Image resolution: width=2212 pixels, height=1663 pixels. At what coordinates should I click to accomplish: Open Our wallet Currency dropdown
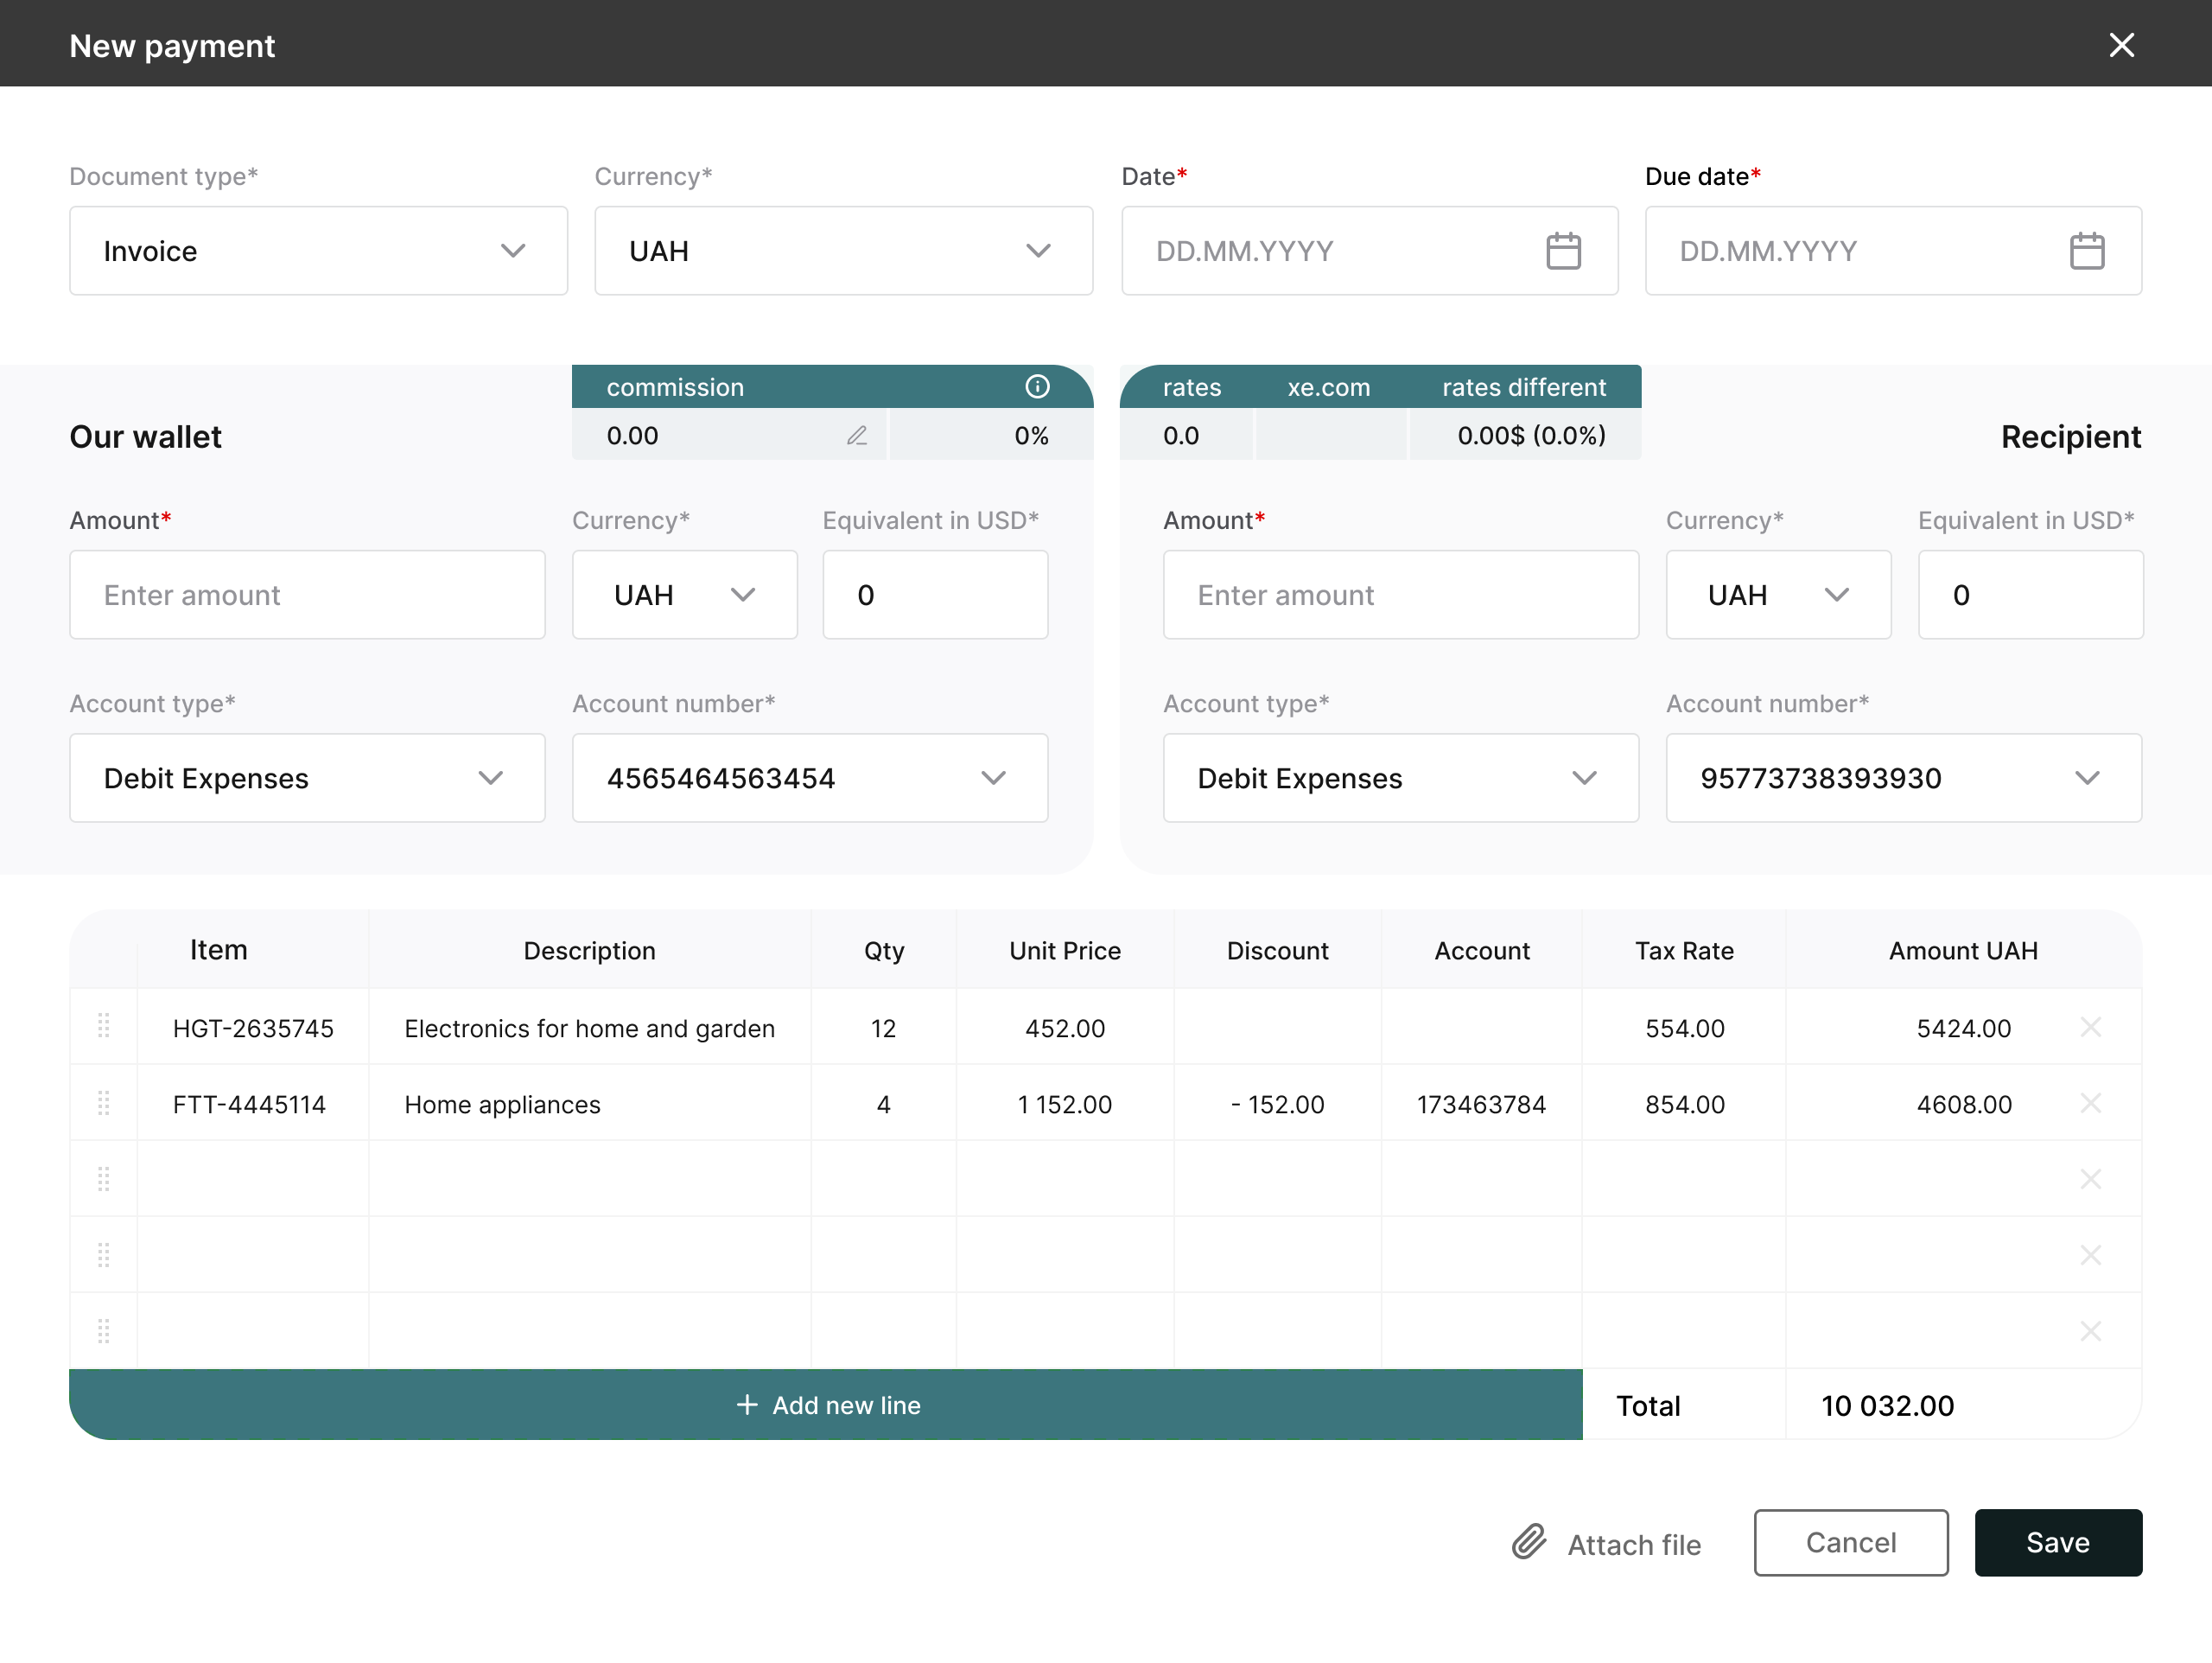pyautogui.click(x=684, y=595)
